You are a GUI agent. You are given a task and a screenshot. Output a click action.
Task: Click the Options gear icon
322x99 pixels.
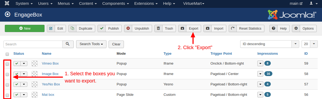click(x=296, y=29)
